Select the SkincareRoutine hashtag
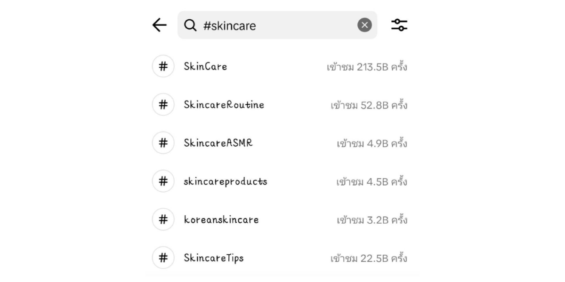 224,105
